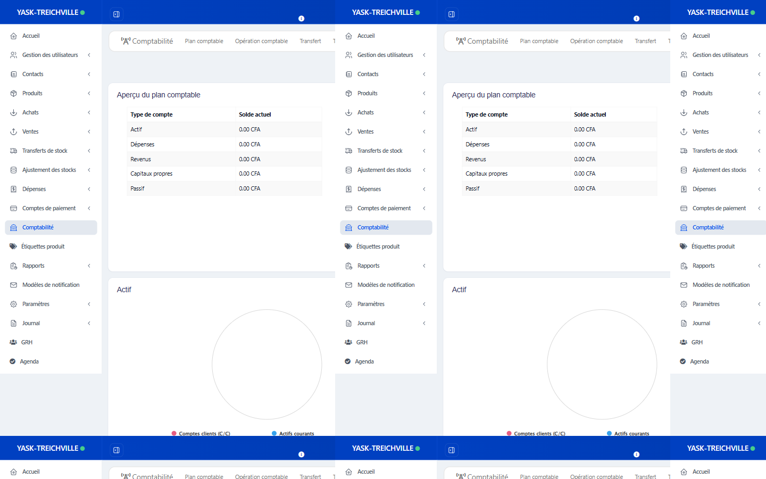Expand the Achats chevron in the left sidebar copy

pyautogui.click(x=89, y=113)
